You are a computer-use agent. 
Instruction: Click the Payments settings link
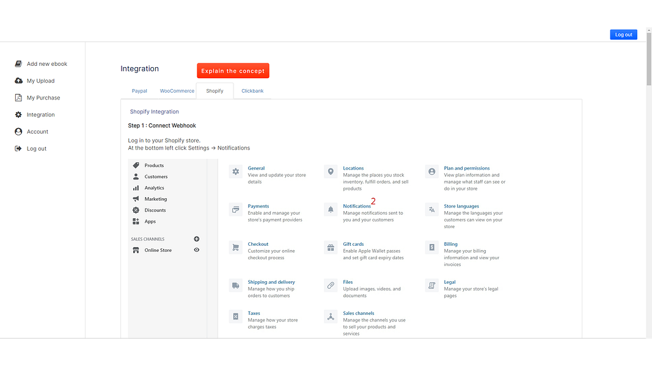coord(258,206)
